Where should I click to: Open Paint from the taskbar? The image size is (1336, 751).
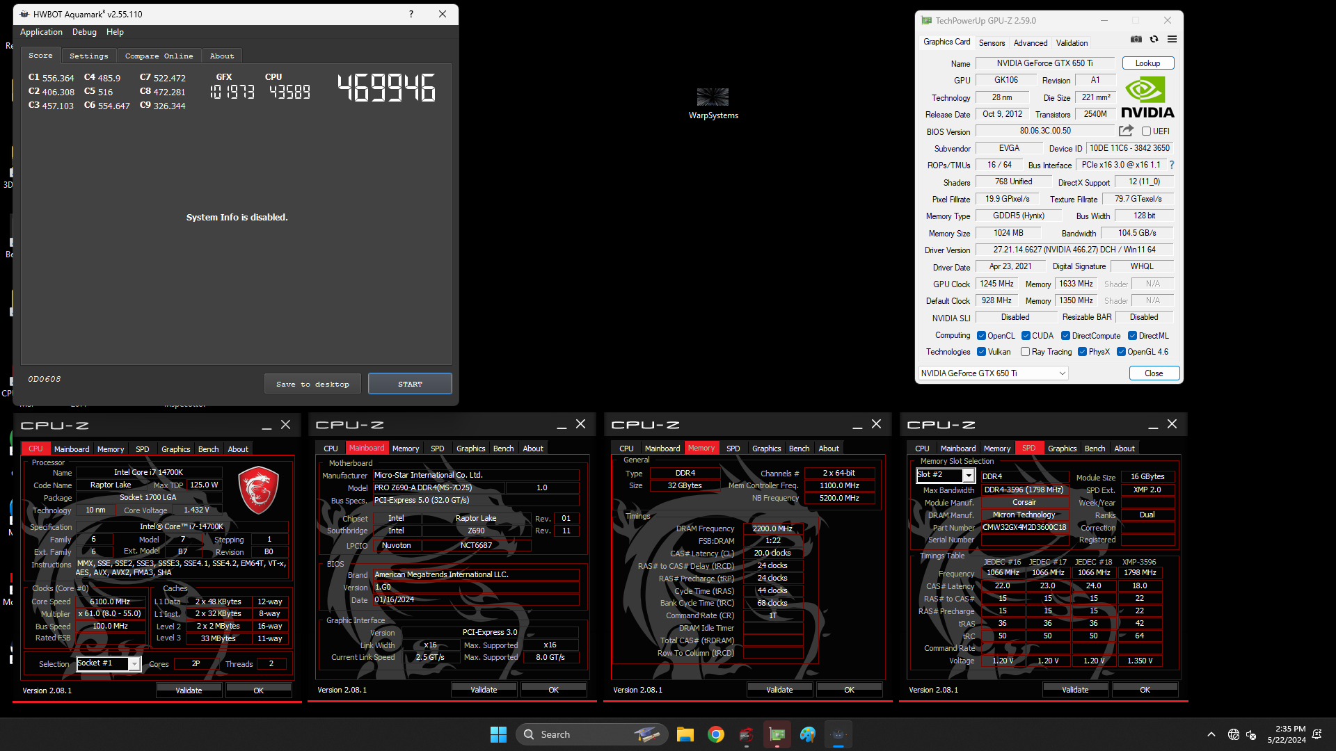point(808,734)
